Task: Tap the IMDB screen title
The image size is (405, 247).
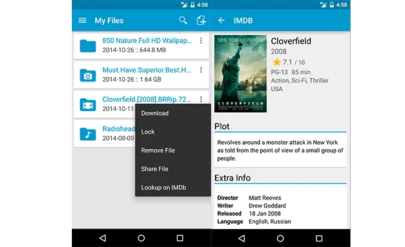Action: tap(243, 20)
